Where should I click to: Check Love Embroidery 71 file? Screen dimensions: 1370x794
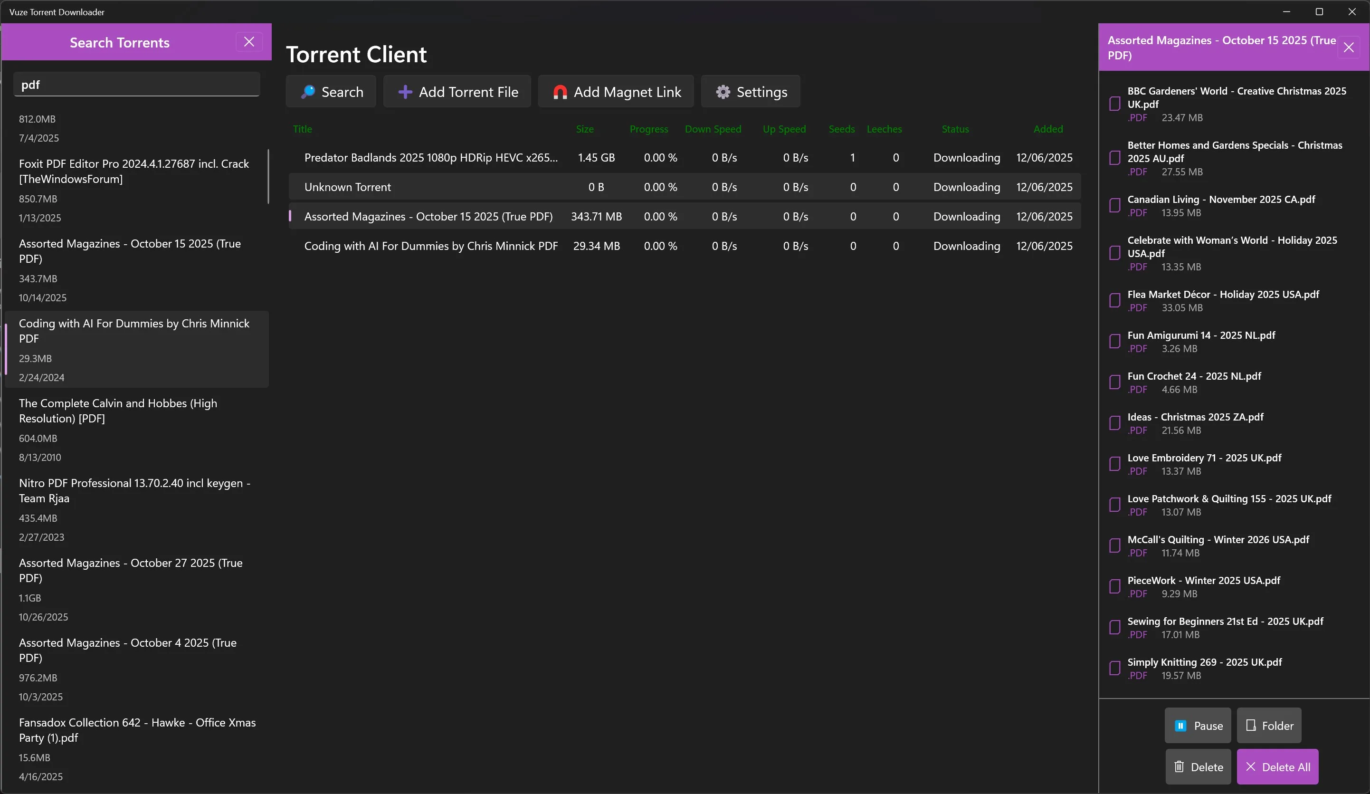click(x=1114, y=464)
